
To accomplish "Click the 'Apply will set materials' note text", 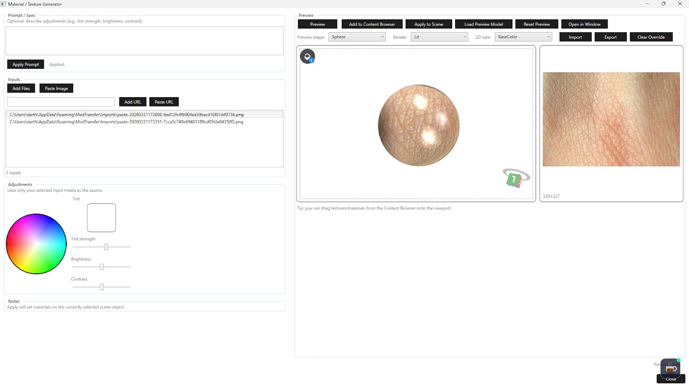I will 66,307.
